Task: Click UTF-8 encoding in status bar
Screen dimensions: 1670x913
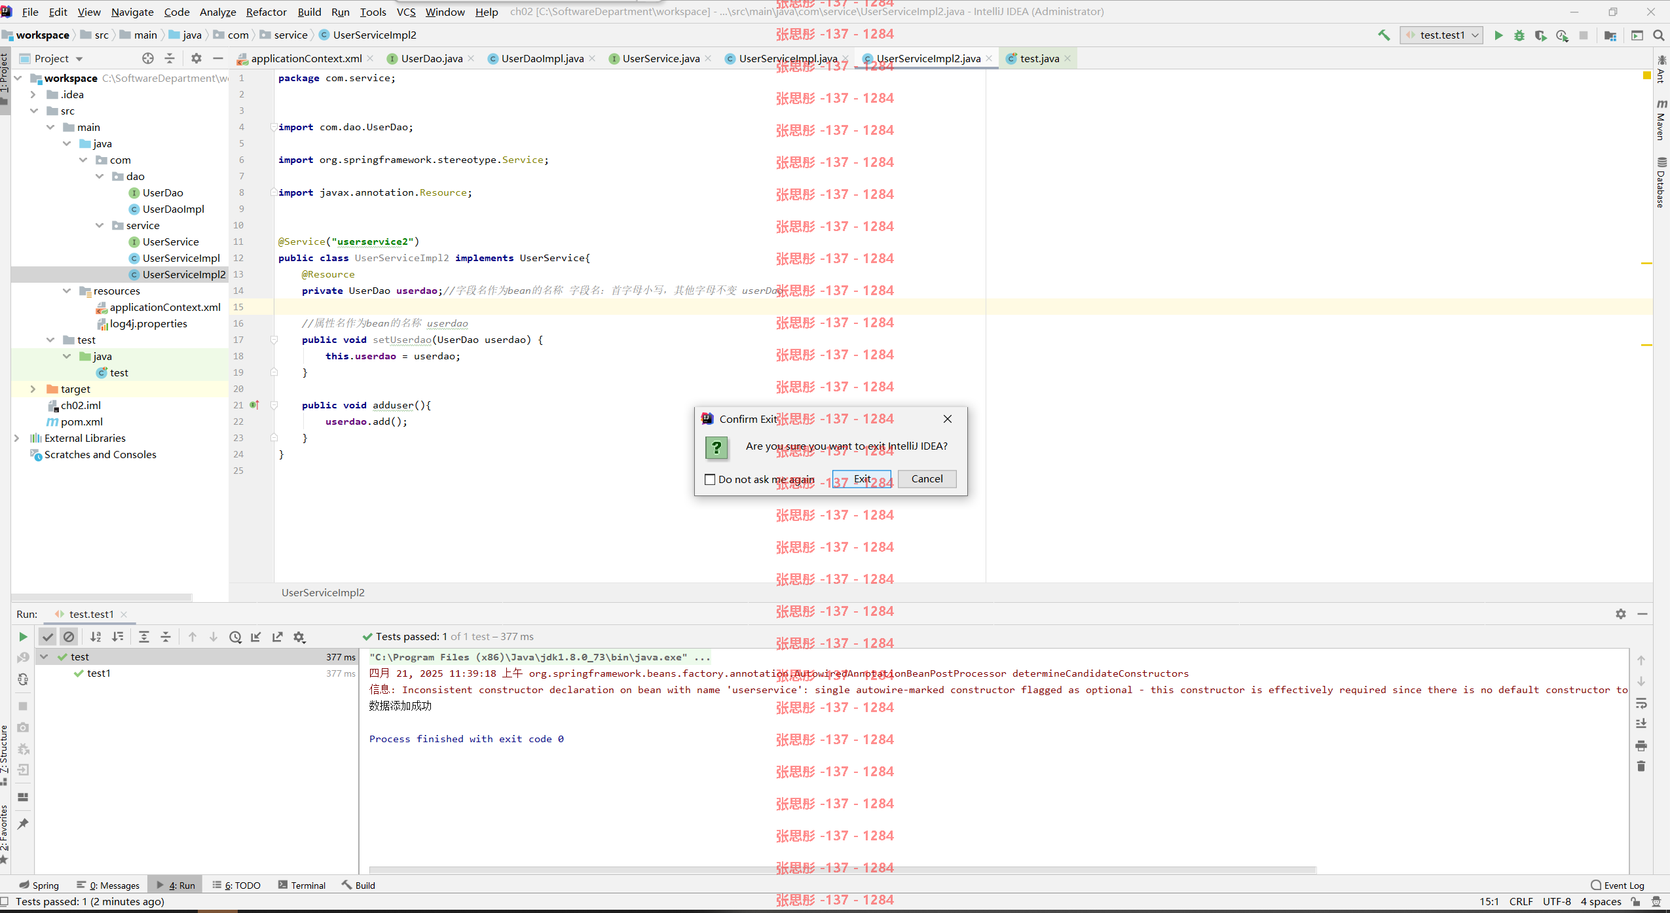Action: pyautogui.click(x=1557, y=902)
